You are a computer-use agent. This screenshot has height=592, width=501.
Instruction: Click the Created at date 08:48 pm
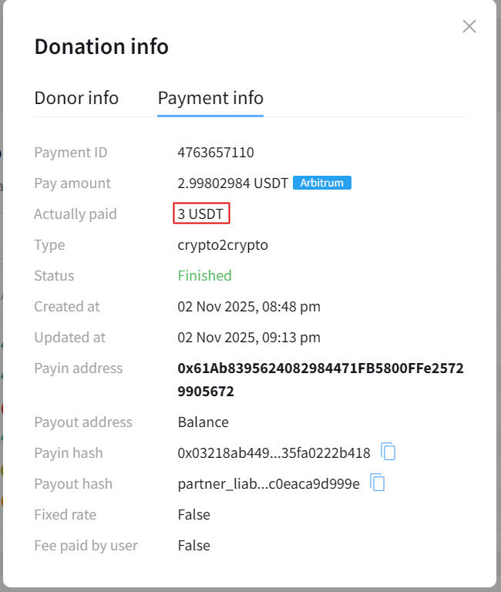click(249, 306)
